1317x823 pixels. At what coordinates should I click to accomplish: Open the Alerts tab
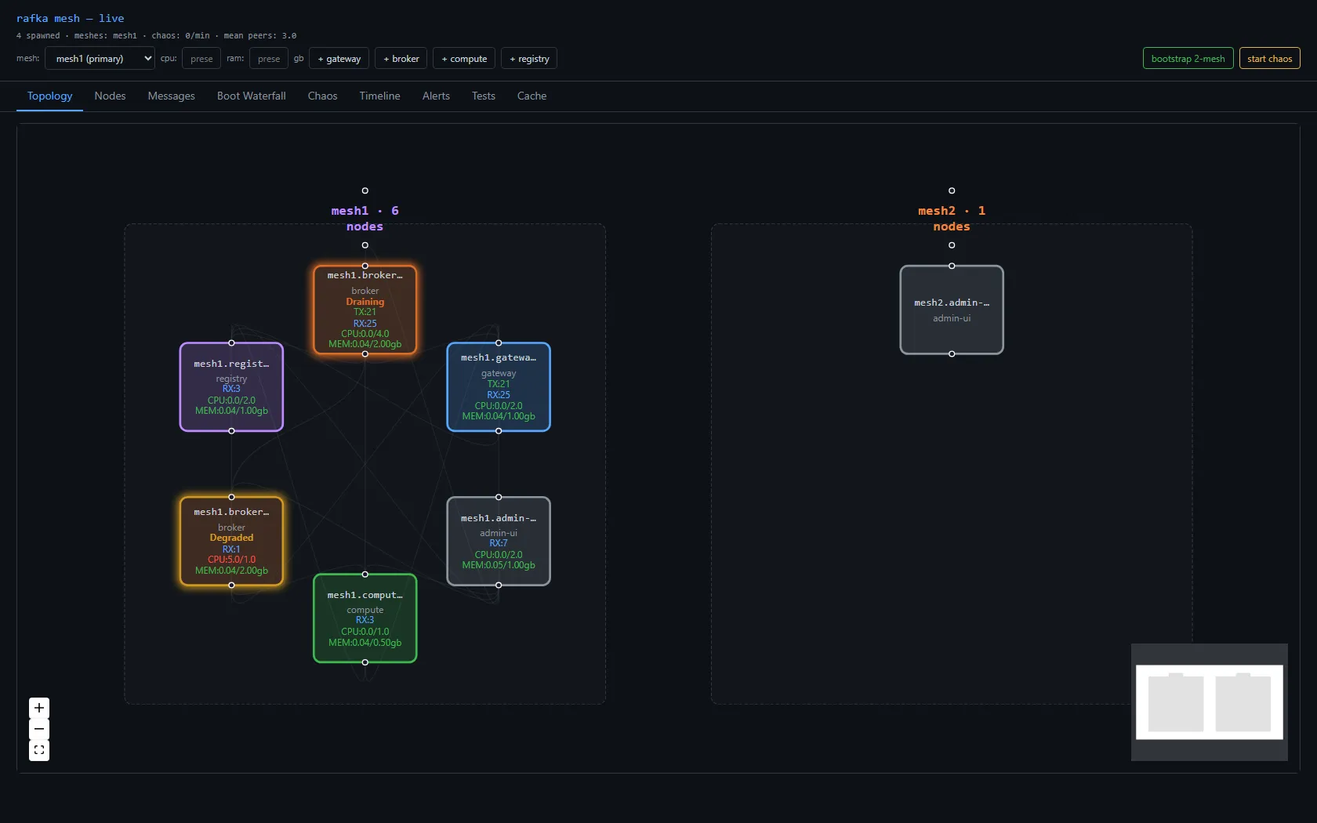click(x=436, y=96)
